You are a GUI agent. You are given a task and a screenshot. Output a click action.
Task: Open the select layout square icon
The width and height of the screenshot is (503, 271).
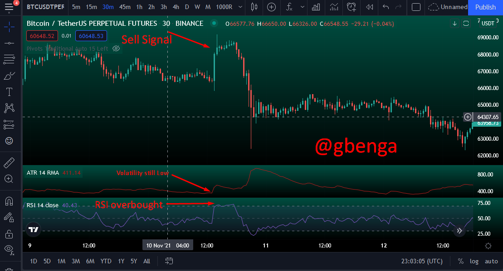(x=416, y=7)
